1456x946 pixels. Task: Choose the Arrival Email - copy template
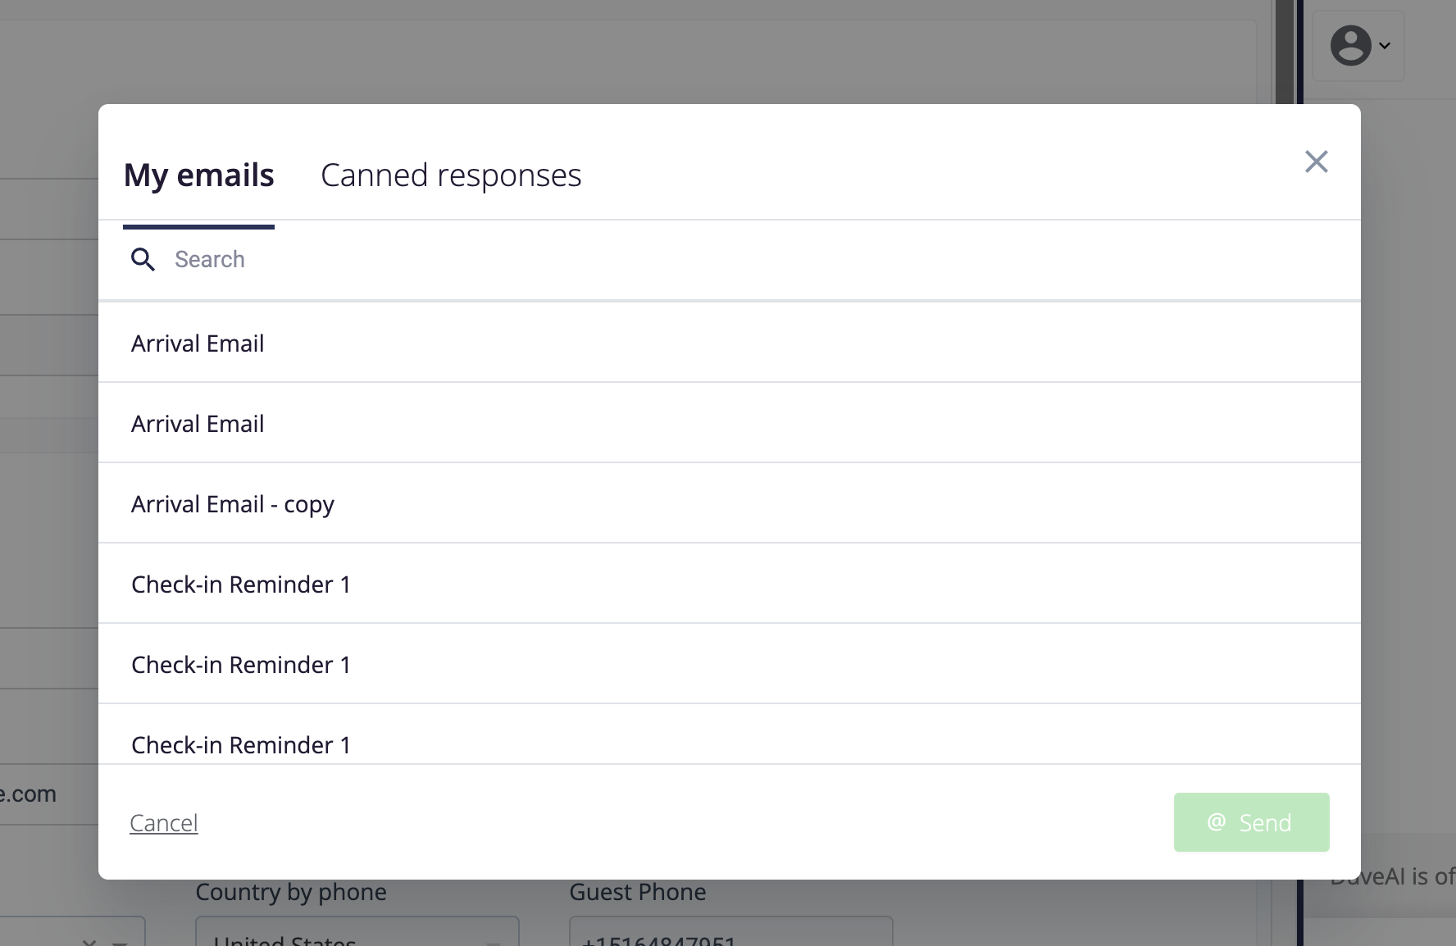730,503
